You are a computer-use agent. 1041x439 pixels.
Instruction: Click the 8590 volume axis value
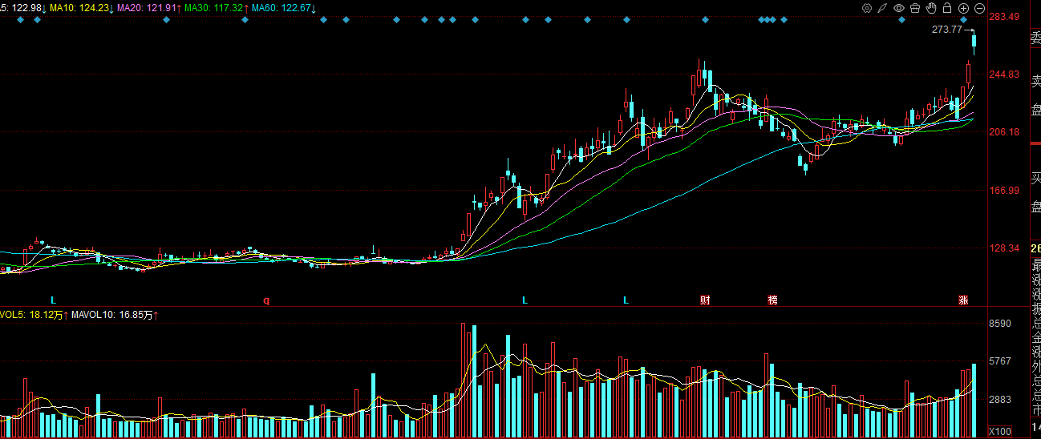click(1000, 324)
